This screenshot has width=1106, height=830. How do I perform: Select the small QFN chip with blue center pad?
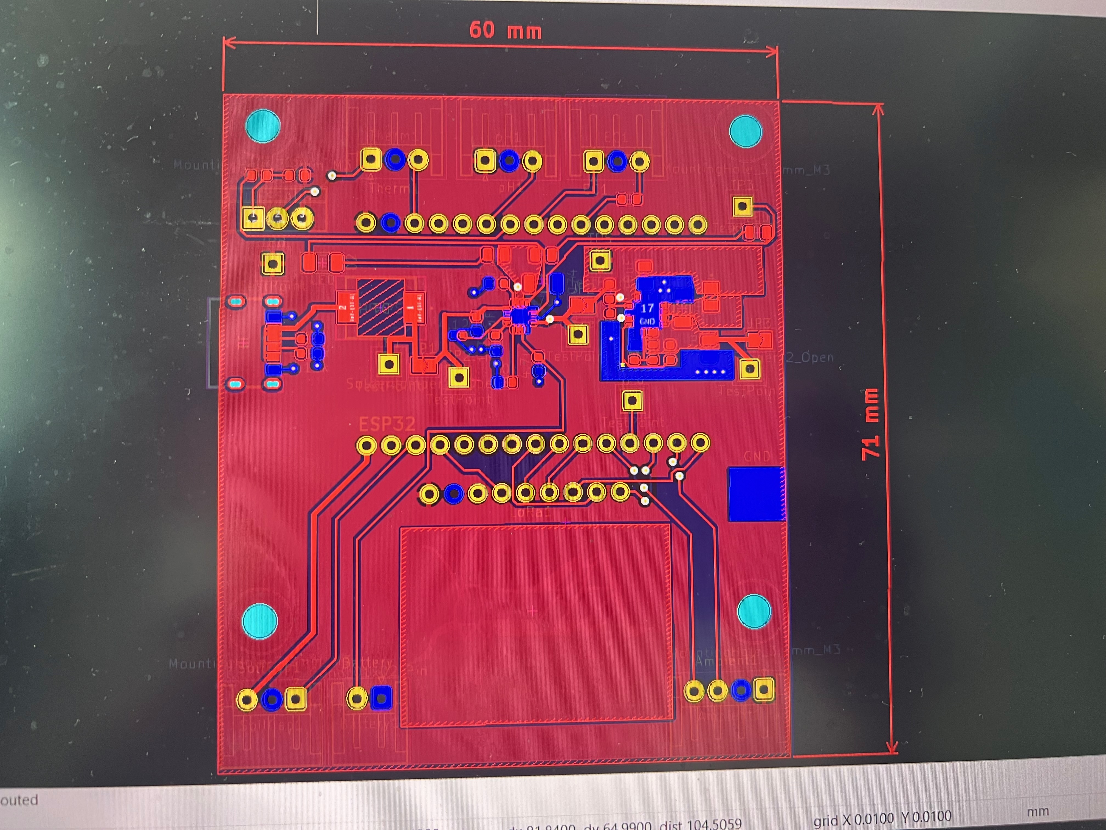click(x=520, y=317)
